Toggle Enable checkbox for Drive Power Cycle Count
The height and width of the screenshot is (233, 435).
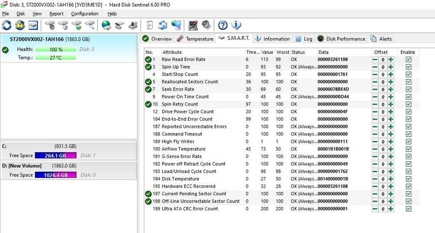408,112
